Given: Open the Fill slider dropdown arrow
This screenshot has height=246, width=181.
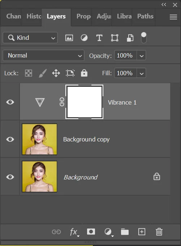Looking at the screenshot, I should click(x=142, y=73).
